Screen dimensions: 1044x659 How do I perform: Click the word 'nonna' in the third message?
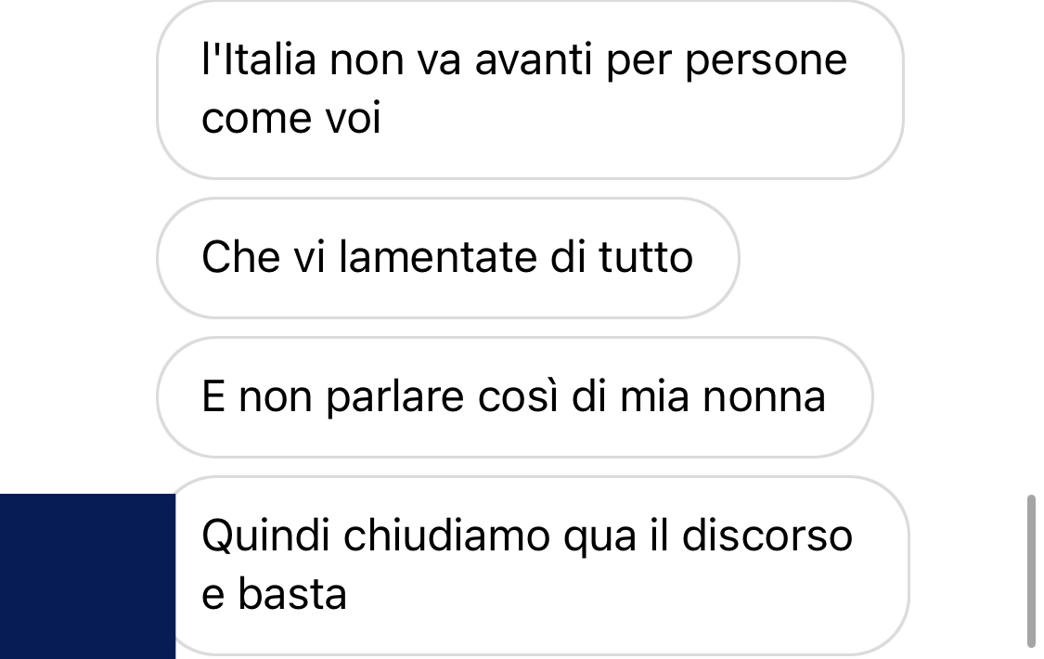point(765,396)
